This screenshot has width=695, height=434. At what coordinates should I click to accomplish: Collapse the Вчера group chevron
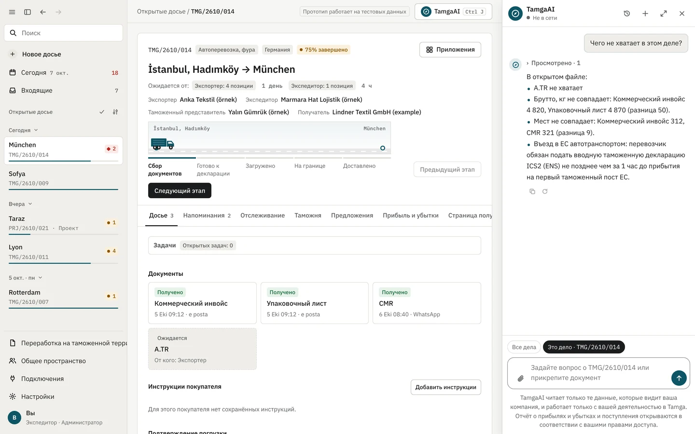[x=30, y=204]
